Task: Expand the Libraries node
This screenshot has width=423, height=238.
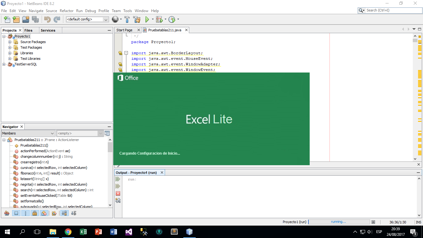Action: coord(10,53)
